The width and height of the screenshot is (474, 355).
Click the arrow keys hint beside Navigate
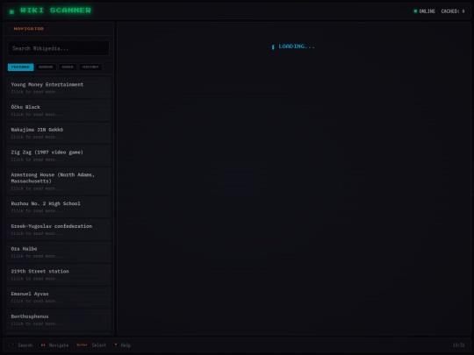pyautogui.click(x=43, y=345)
